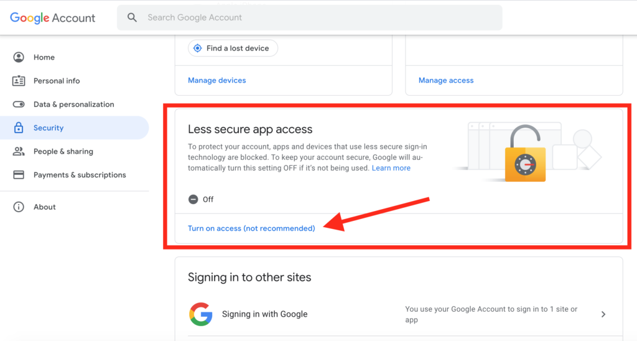Click the Data & personalization toggle icon
Screen dimensions: 637x341
tap(19, 105)
